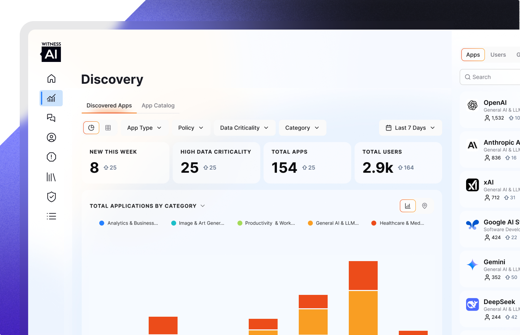The image size is (520, 335).
Task: Click the Discovery page heading
Action: coord(112,80)
